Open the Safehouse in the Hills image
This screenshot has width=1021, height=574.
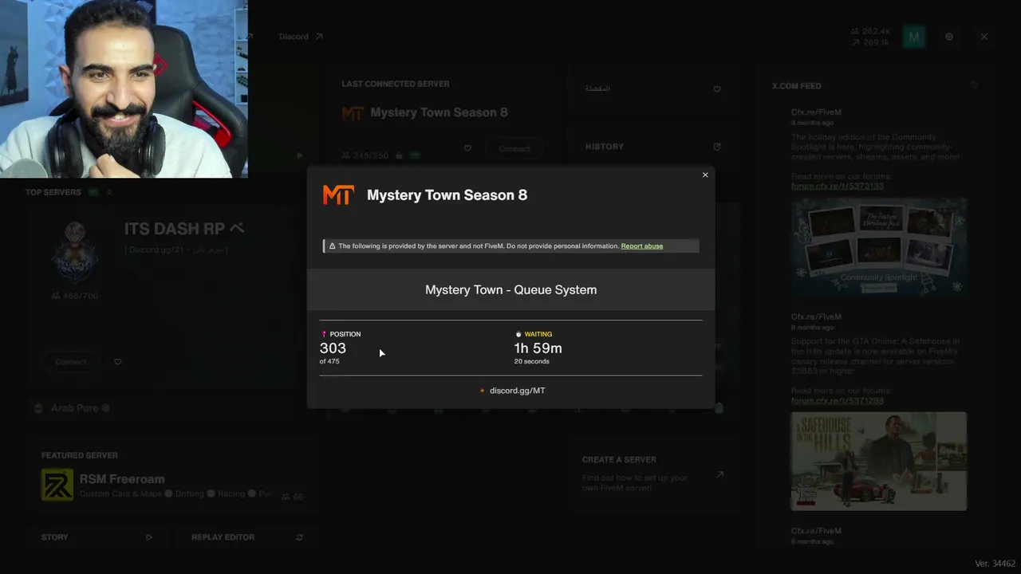coord(879,461)
